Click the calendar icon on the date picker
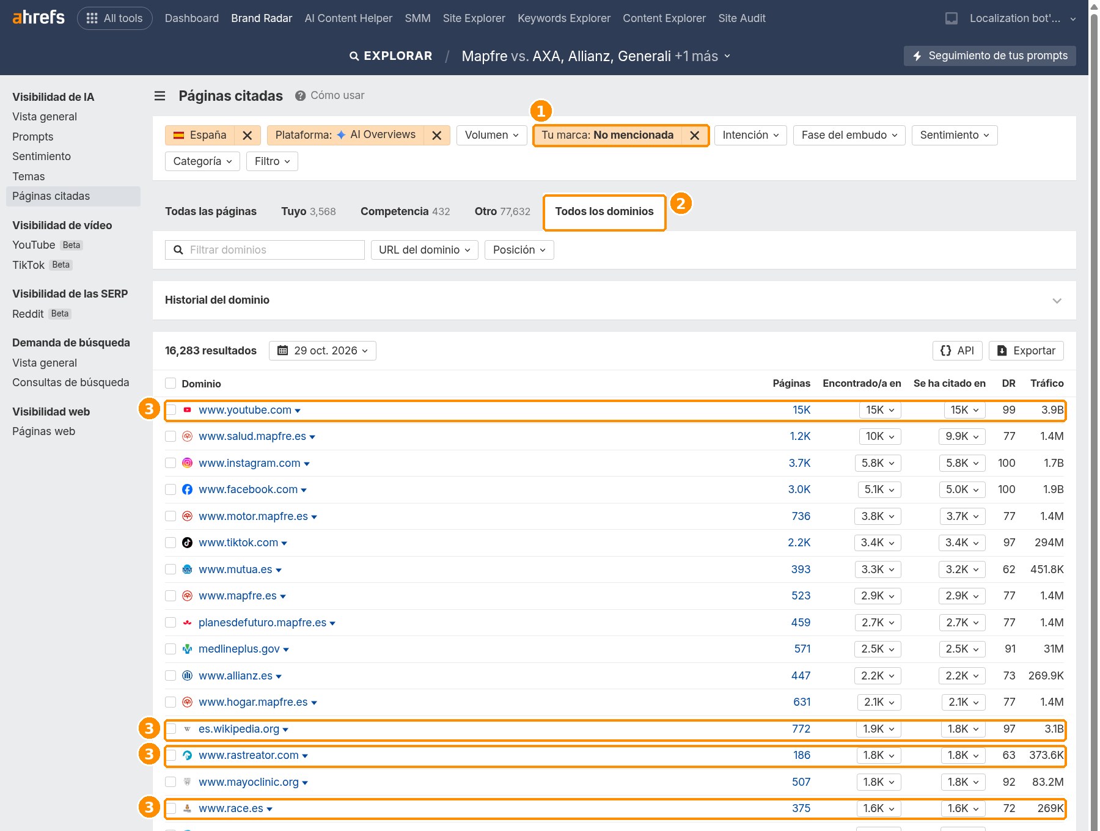The image size is (1100, 831). click(283, 351)
